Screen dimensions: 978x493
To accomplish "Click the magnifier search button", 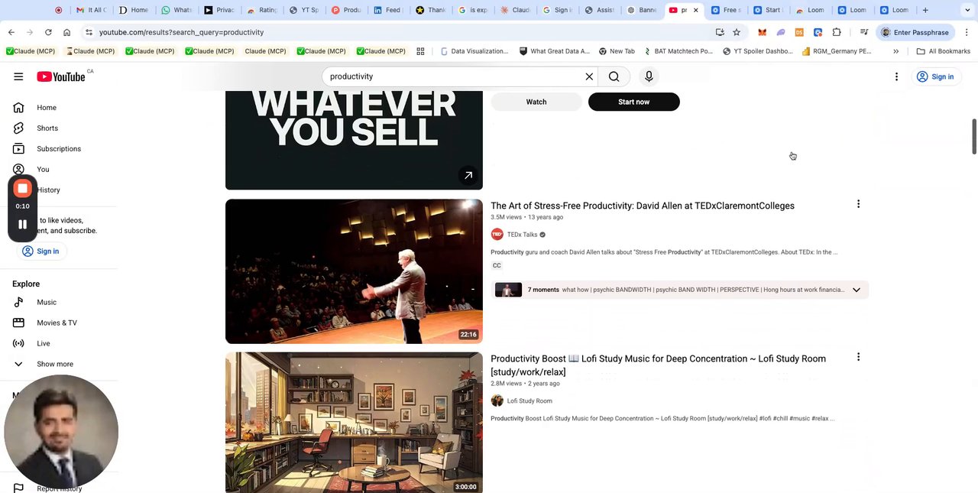I will coord(614,76).
